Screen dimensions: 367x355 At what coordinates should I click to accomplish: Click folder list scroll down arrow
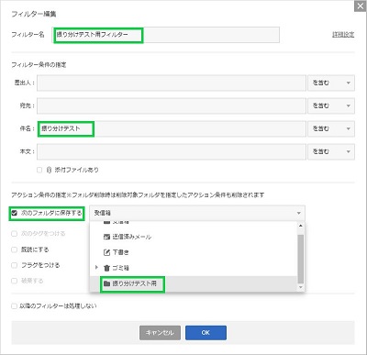[301, 287]
